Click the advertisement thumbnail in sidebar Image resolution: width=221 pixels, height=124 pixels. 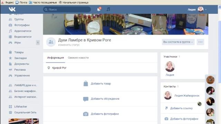(24, 121)
